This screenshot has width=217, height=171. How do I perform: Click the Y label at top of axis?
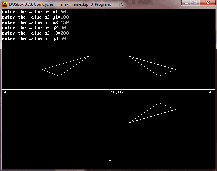point(110,12)
